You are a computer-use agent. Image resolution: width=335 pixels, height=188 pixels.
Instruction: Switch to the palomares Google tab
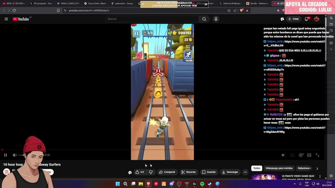[122, 3]
